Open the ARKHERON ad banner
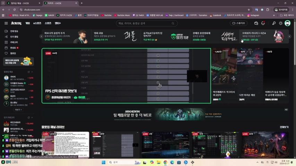 165,114
